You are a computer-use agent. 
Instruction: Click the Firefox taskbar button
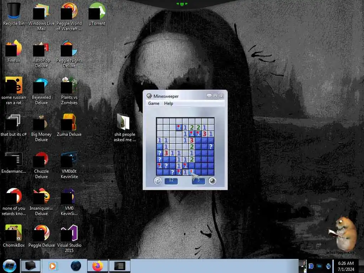coord(98,266)
